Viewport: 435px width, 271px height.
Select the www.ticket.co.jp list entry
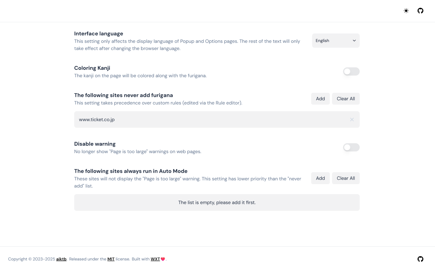[x=97, y=120]
